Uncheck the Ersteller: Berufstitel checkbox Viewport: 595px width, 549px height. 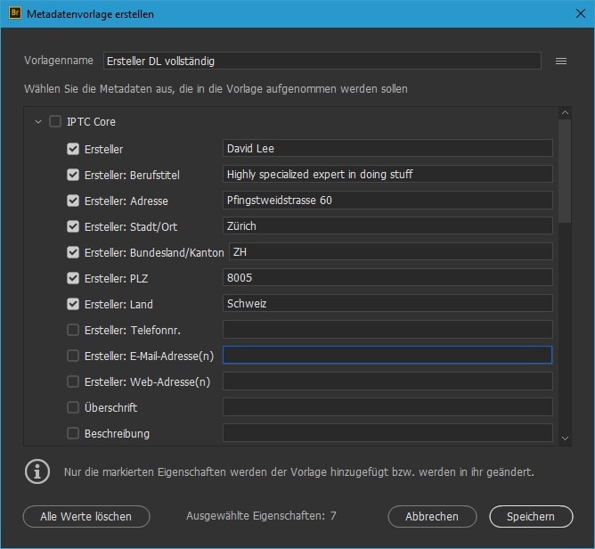73,175
